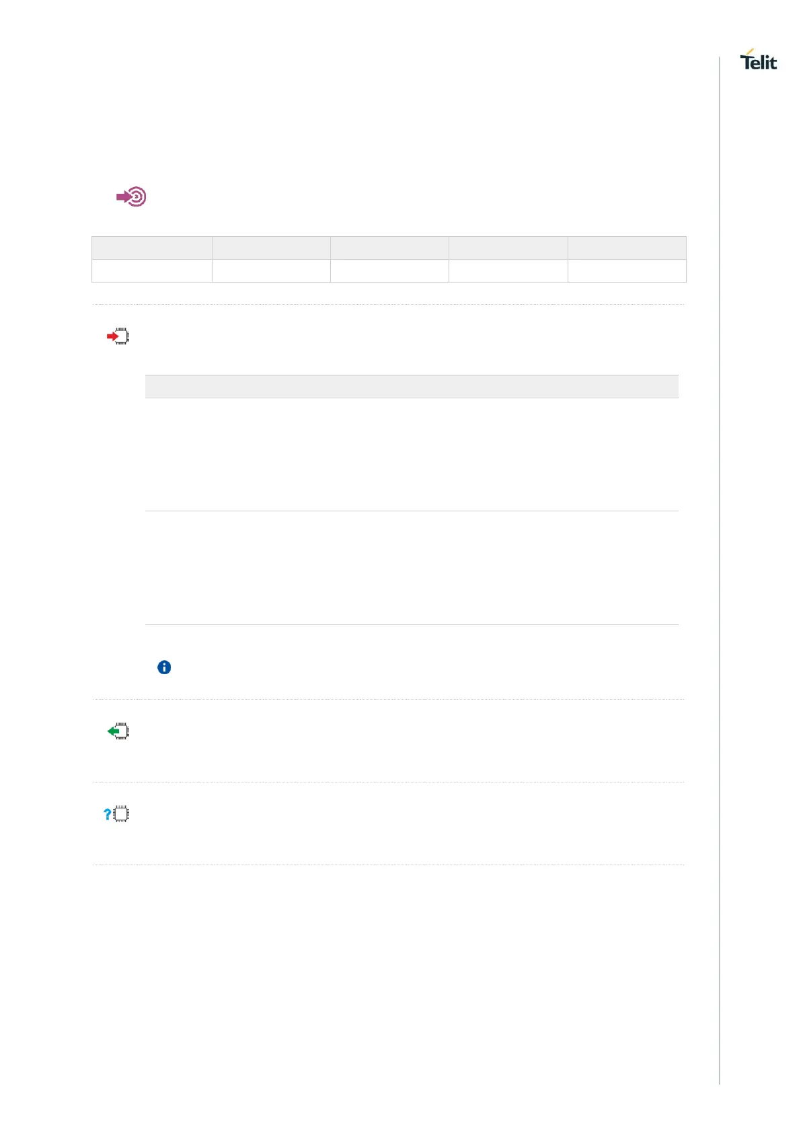This screenshot has height=1133, width=801.
Task: Select second gray header cell of five-column table
Action: (x=271, y=248)
